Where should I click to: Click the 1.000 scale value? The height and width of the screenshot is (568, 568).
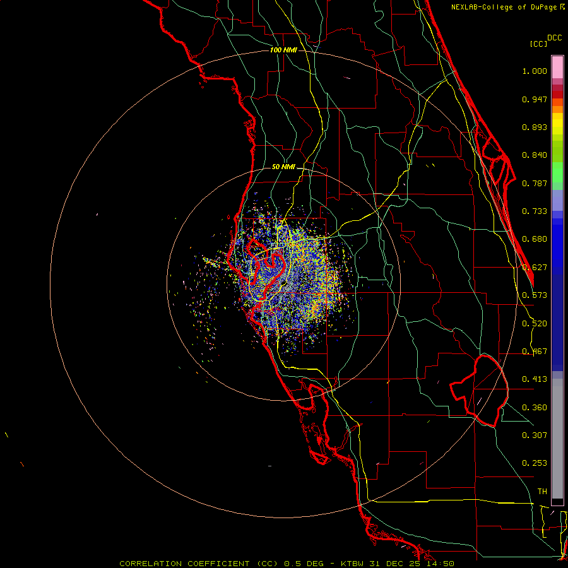(535, 71)
